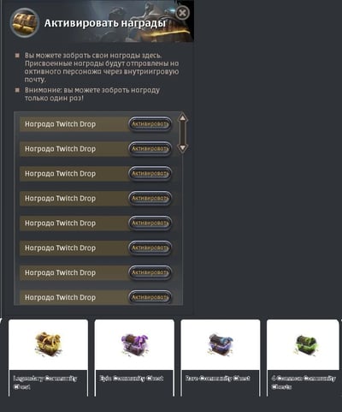Select the blue Rare Community Chest icon

click(x=221, y=344)
